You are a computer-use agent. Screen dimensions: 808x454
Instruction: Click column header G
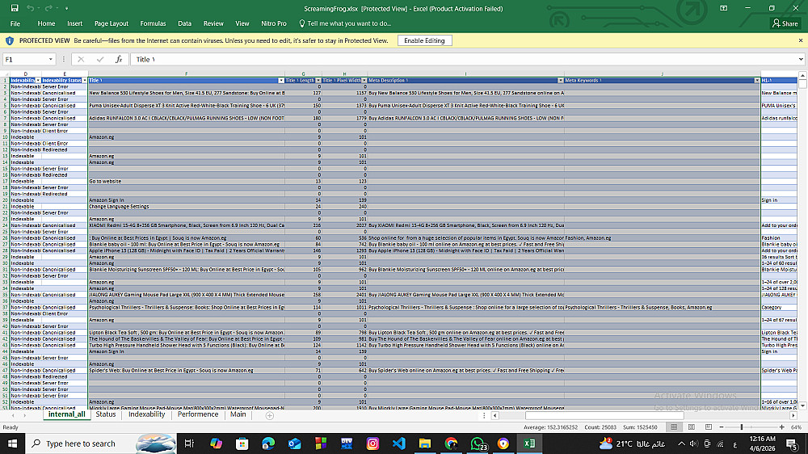[303, 74]
